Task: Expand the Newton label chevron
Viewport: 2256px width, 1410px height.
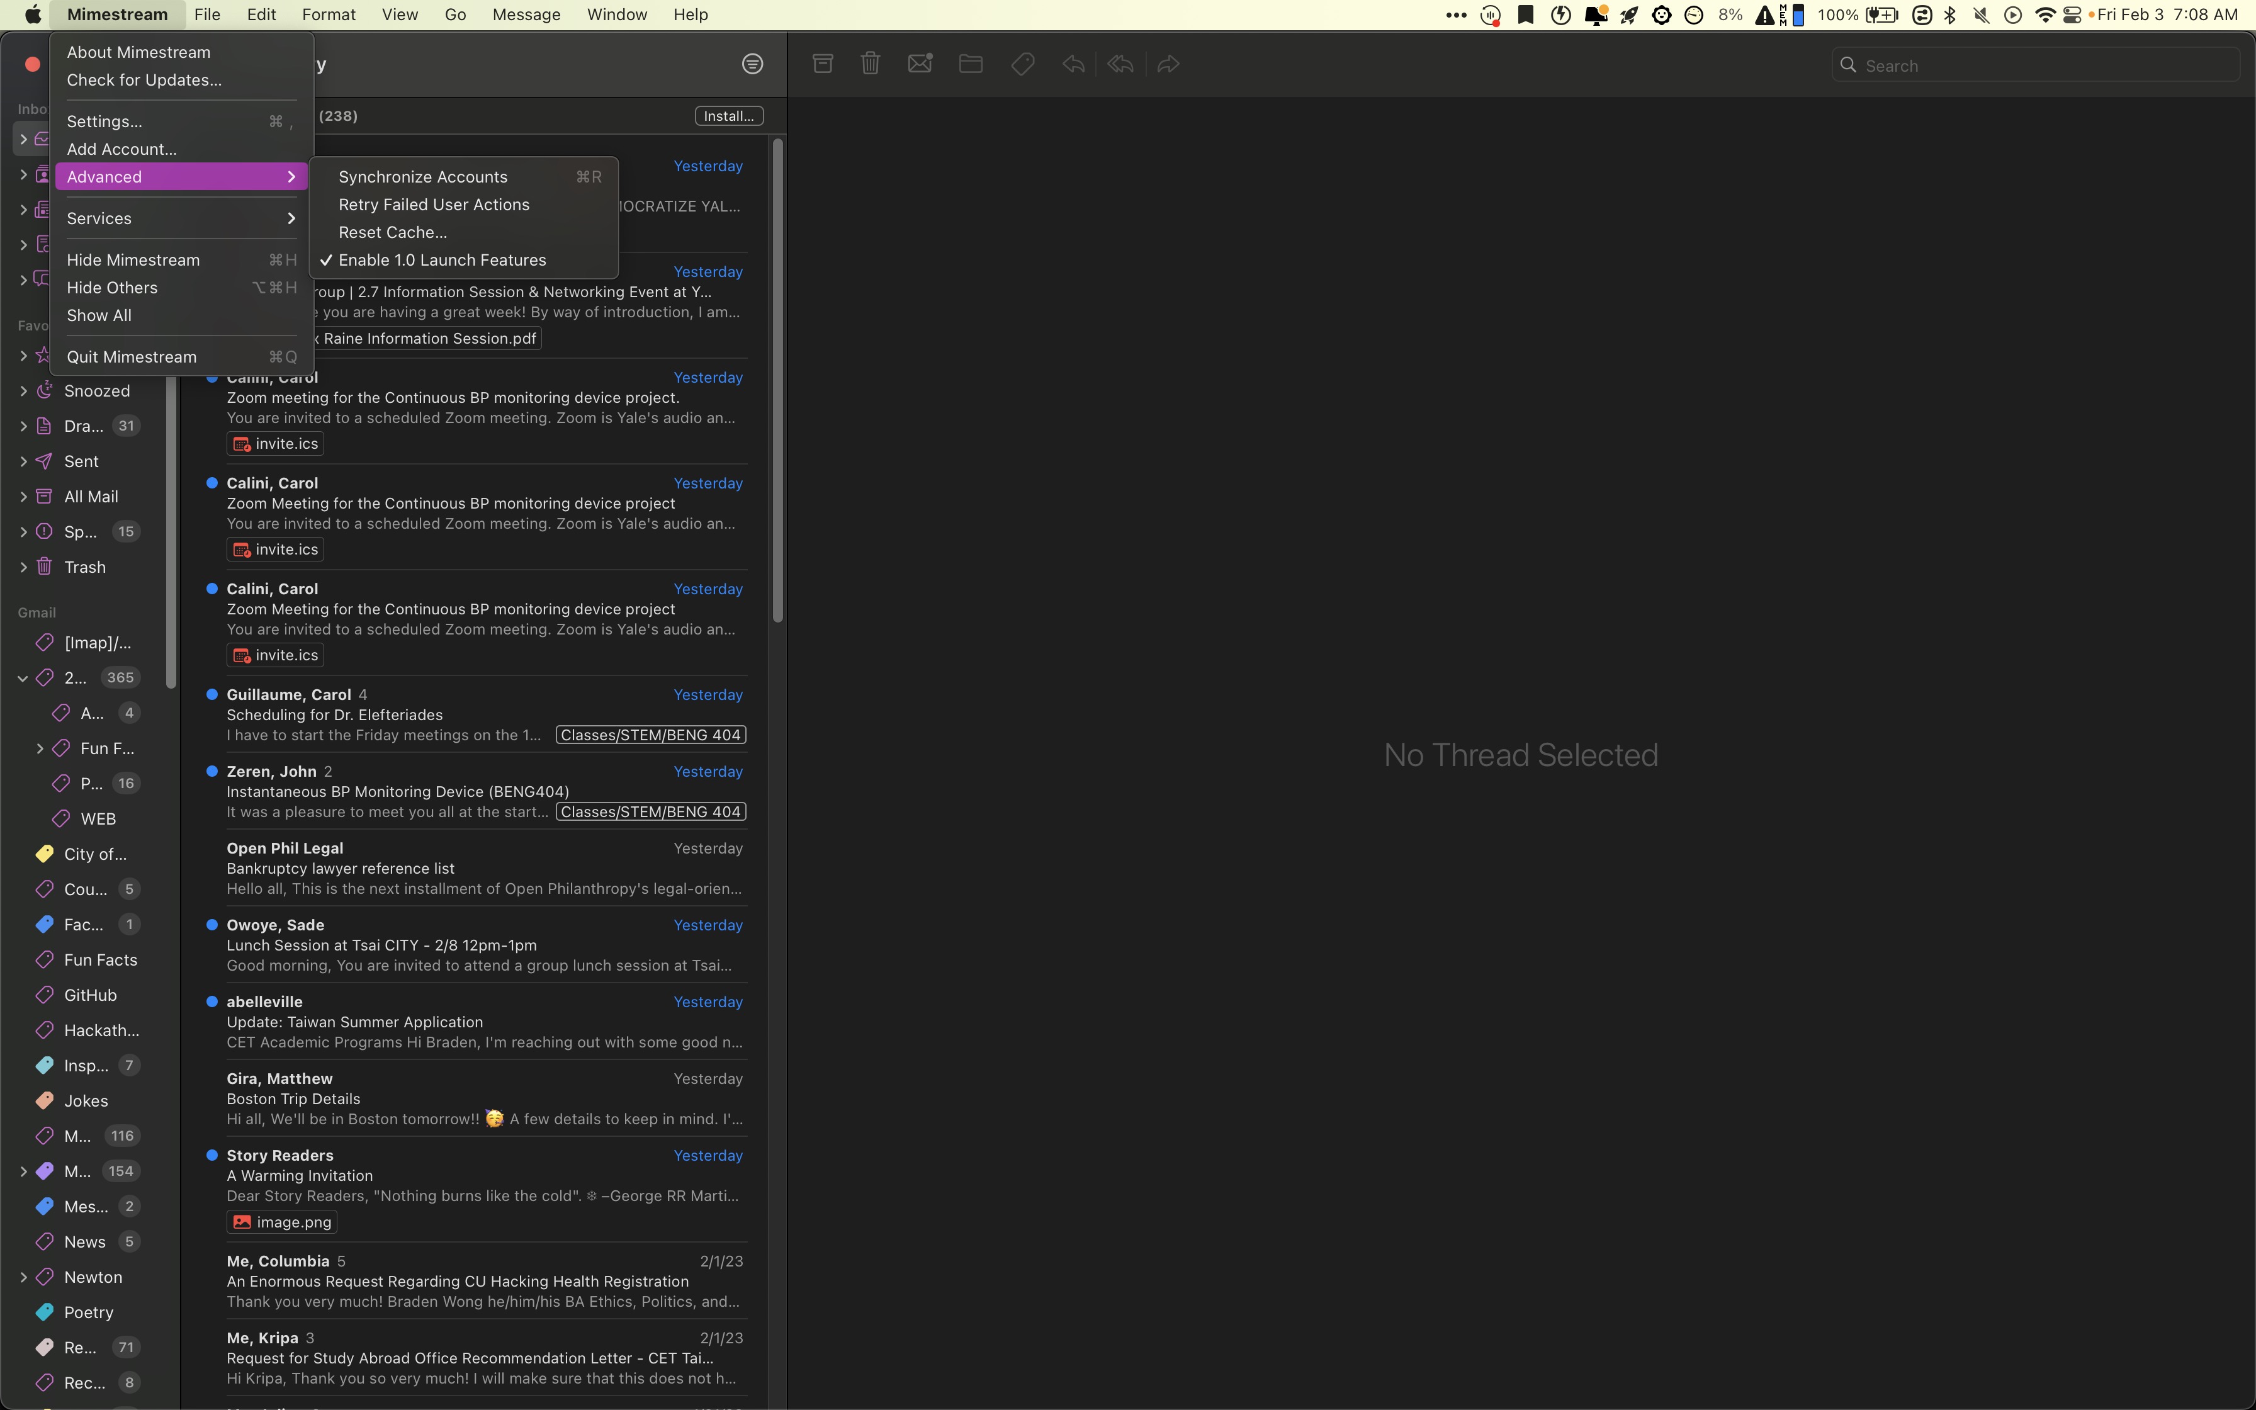Action: (23, 1277)
